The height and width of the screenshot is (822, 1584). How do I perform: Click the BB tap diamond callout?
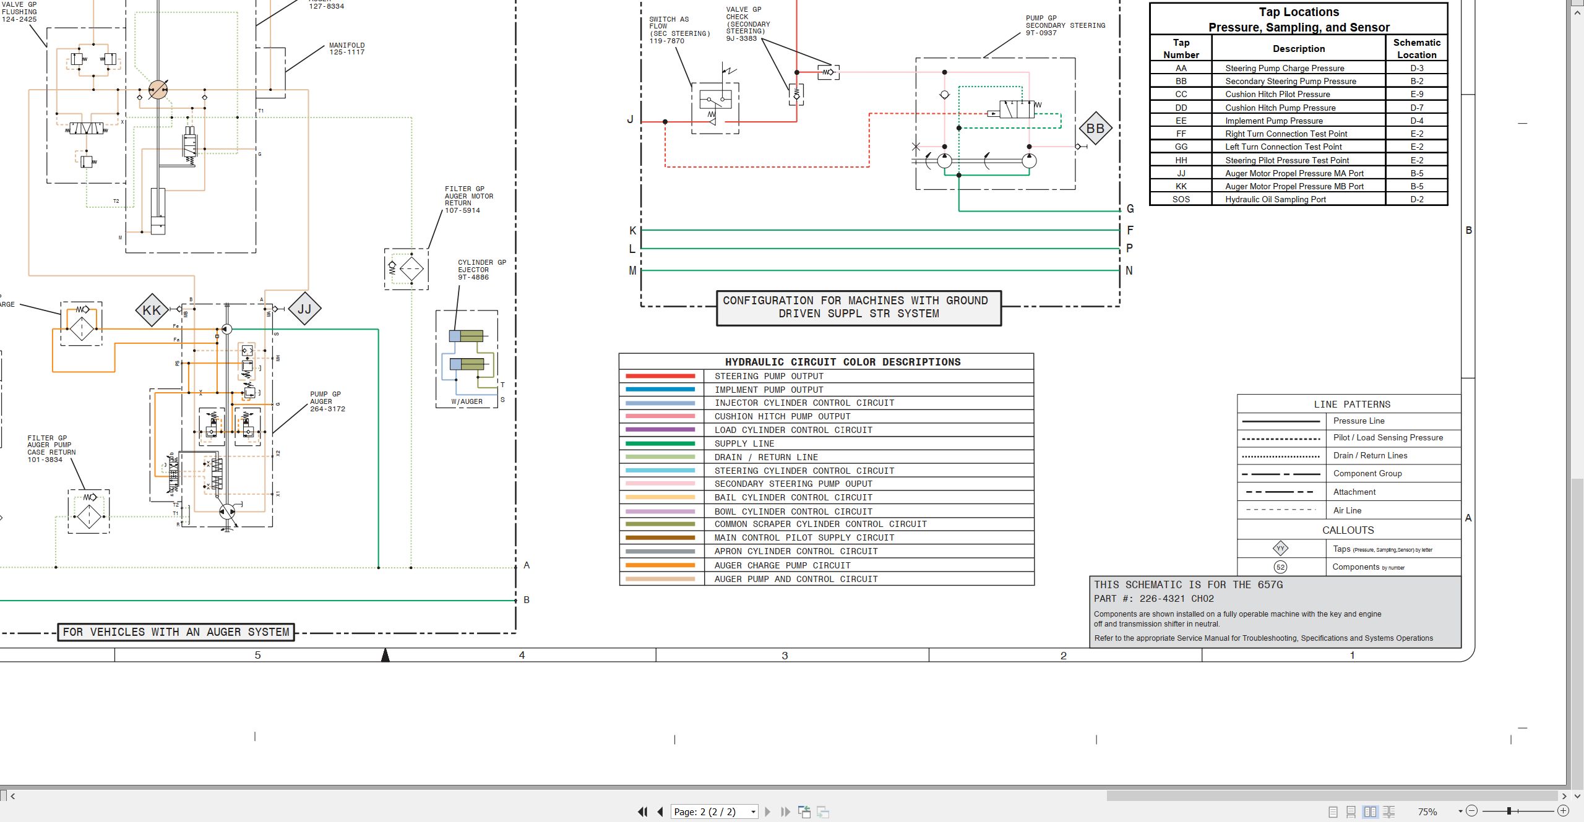pos(1095,129)
